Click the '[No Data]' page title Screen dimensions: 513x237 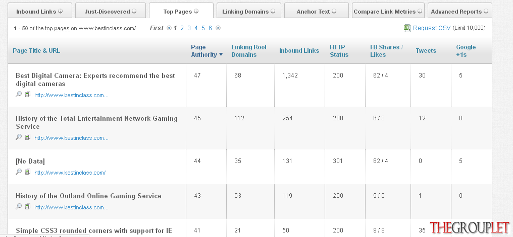30,161
